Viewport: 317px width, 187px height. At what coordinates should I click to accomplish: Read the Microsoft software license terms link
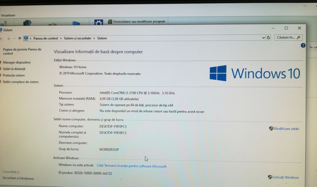click(x=132, y=166)
